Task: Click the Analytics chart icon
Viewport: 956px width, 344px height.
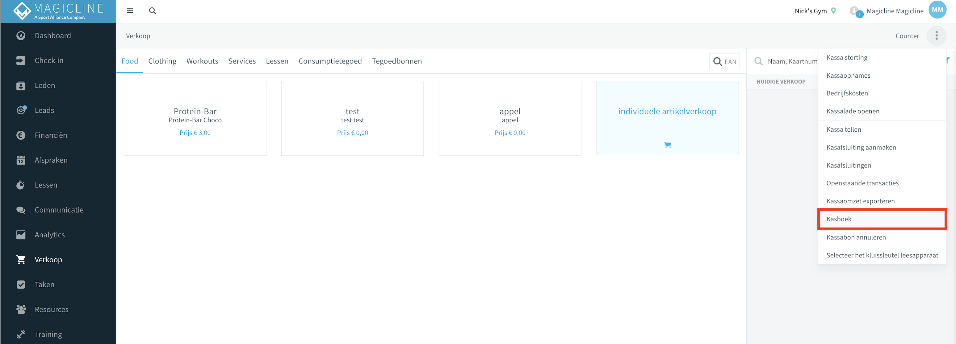Action: 21,235
